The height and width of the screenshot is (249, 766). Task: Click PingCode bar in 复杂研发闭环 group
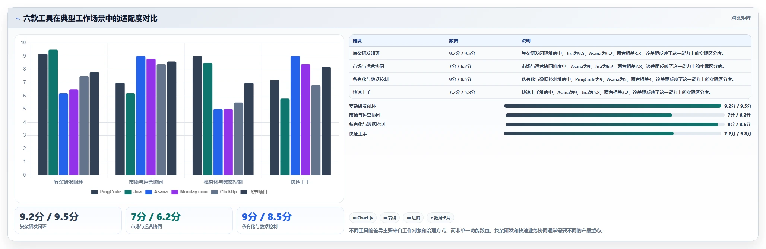click(x=43, y=114)
